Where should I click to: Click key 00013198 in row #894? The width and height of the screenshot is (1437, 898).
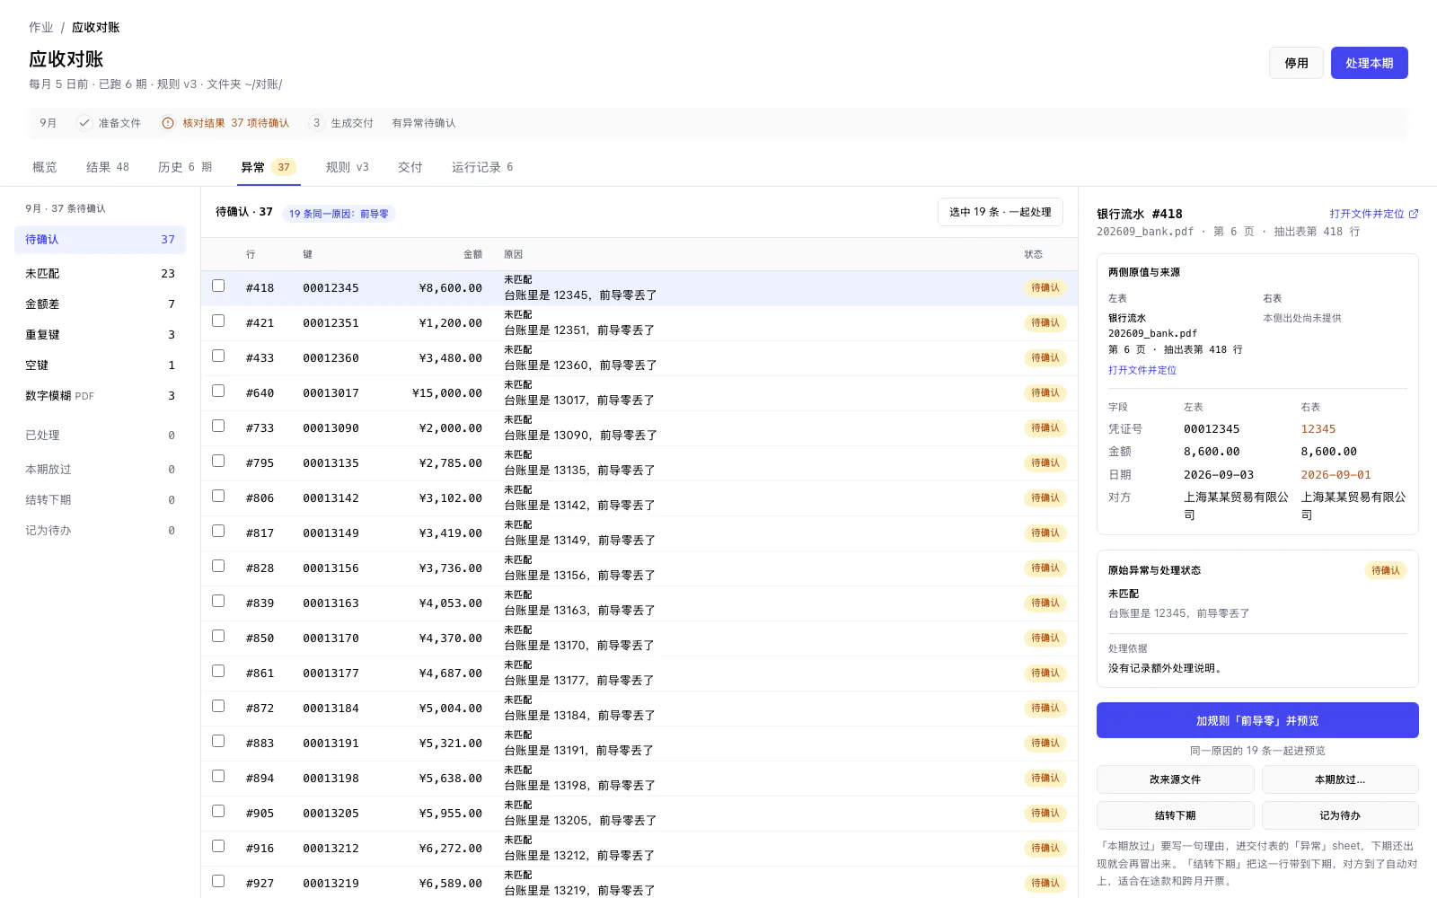(x=331, y=778)
